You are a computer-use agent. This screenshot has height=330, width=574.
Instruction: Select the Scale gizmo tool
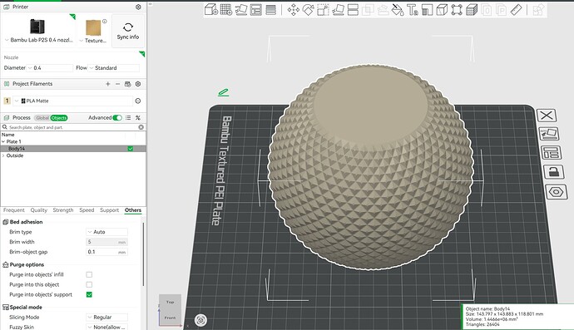[x=323, y=10]
